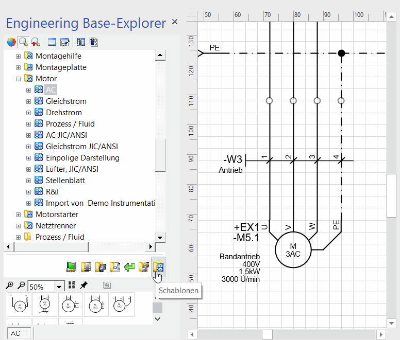The image size is (400, 340).
Task: Collapse the Motor folder in tree
Action: 19,79
